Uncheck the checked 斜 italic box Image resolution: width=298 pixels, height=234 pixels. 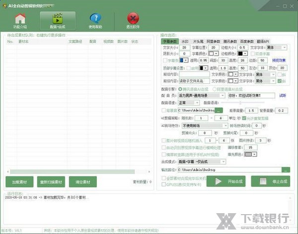279,81
